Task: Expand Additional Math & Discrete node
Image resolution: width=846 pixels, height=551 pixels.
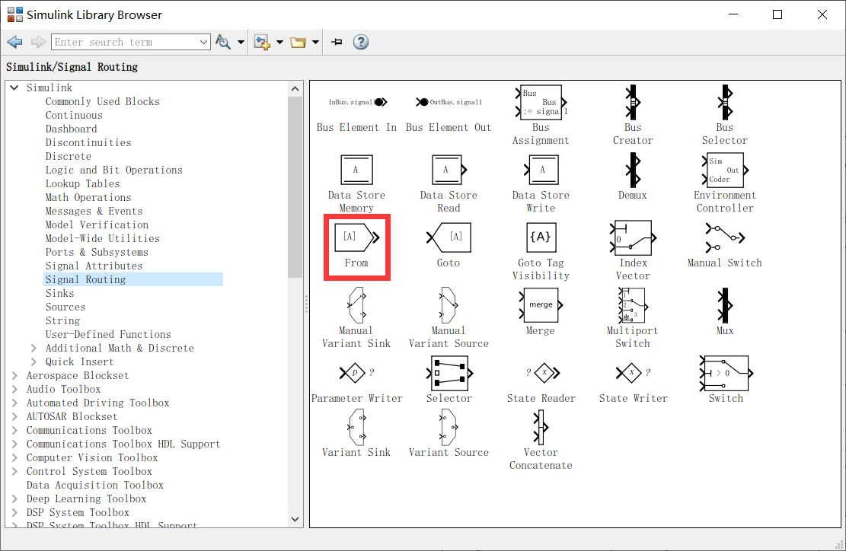Action: pyautogui.click(x=34, y=349)
